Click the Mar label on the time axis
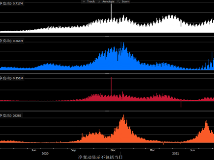The image size is (214, 160). (x=152, y=150)
